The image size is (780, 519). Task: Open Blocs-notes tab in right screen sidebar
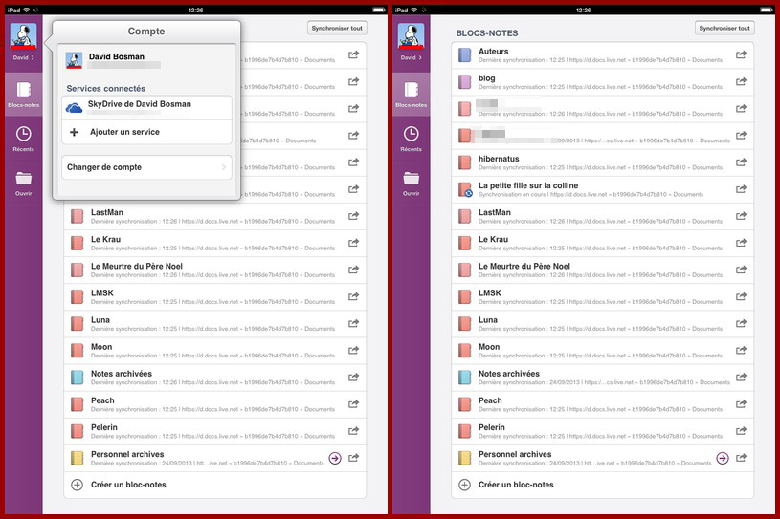point(411,95)
